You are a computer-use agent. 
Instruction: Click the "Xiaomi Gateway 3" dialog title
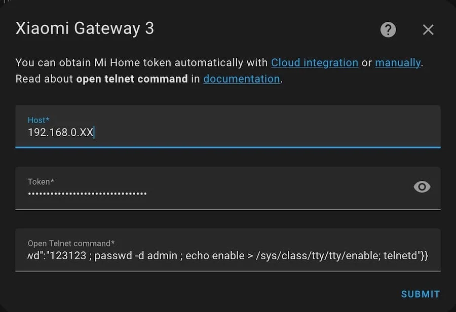pos(85,28)
